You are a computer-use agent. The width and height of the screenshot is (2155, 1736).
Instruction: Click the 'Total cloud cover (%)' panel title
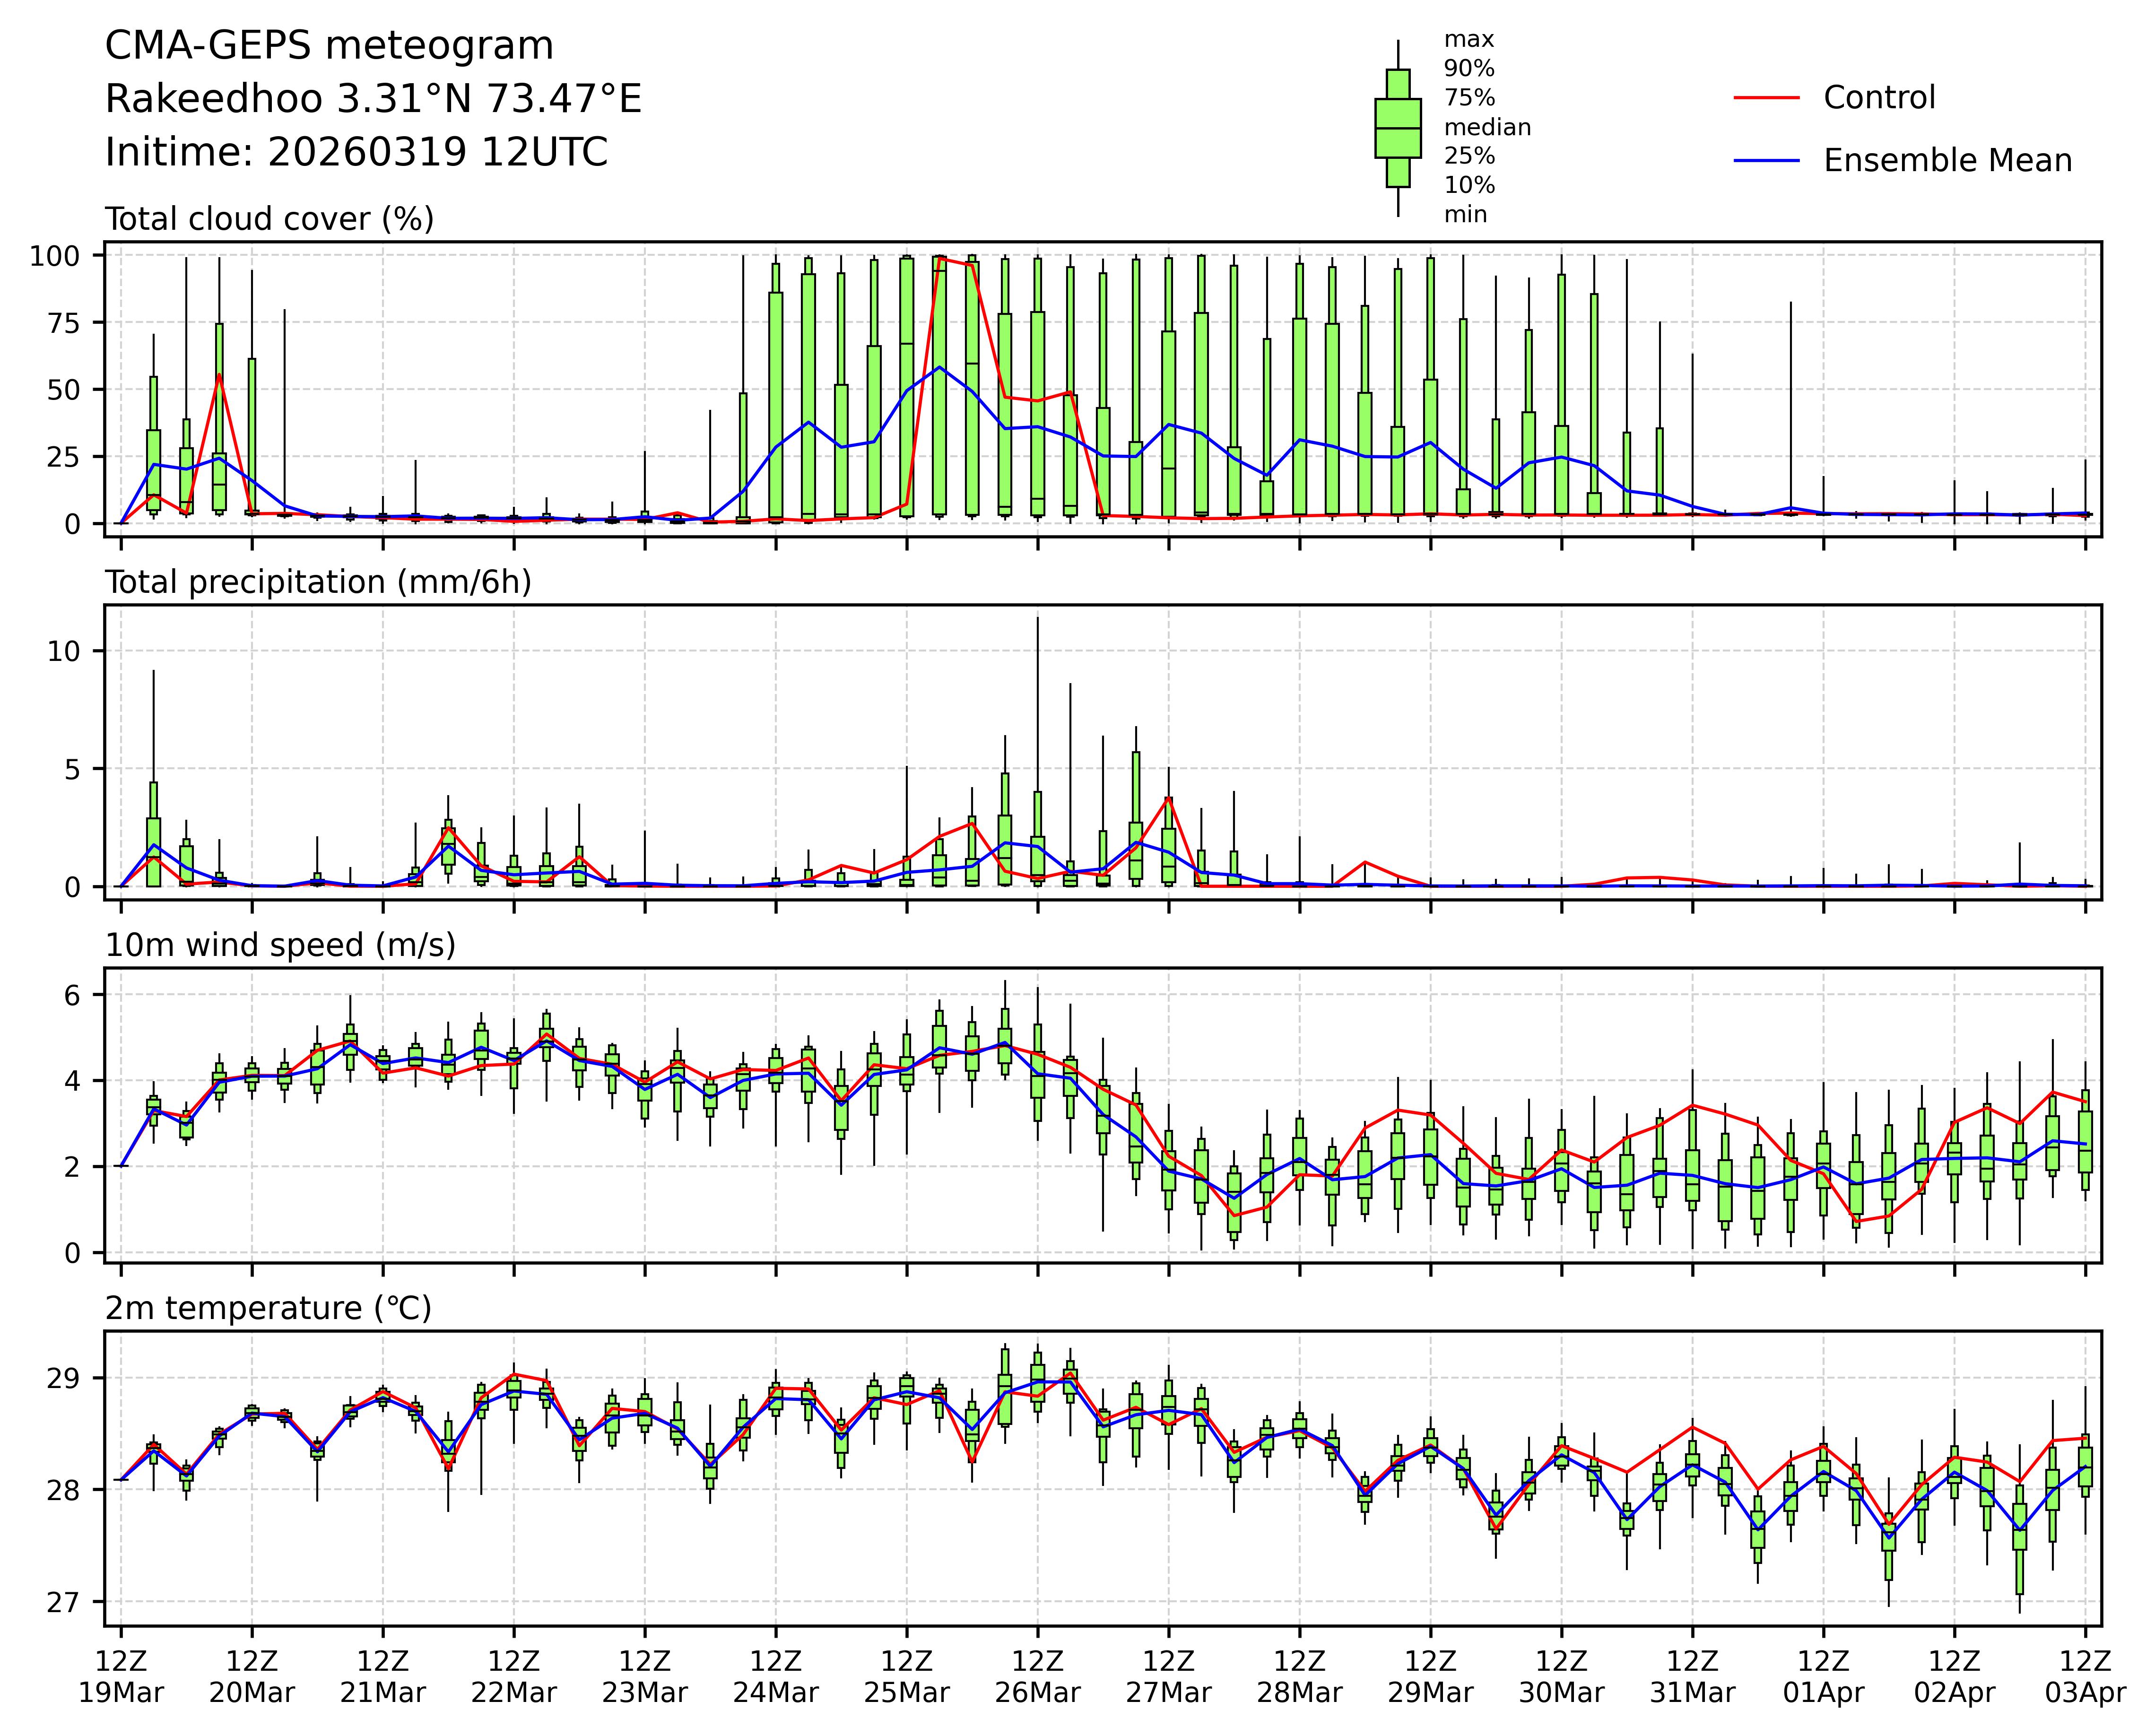[x=269, y=219]
